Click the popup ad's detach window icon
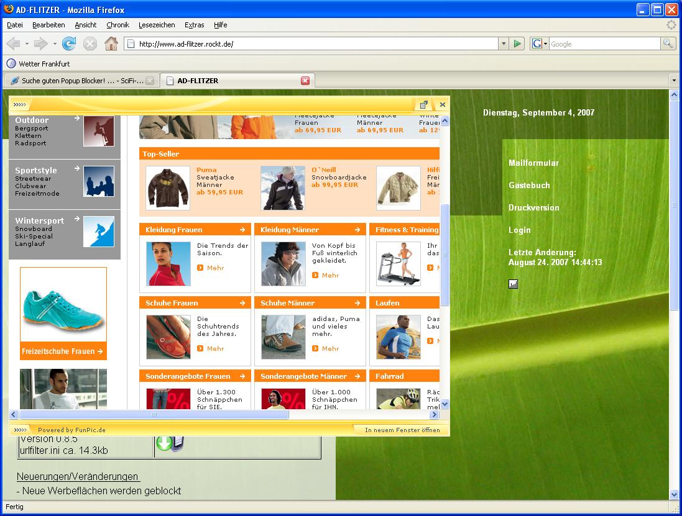682x516 pixels. (424, 105)
